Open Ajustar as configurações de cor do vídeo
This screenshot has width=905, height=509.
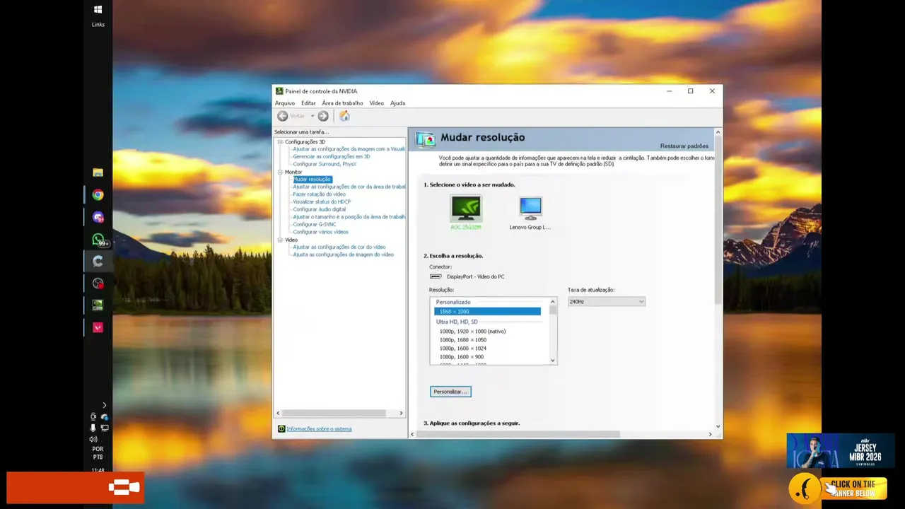click(x=339, y=247)
